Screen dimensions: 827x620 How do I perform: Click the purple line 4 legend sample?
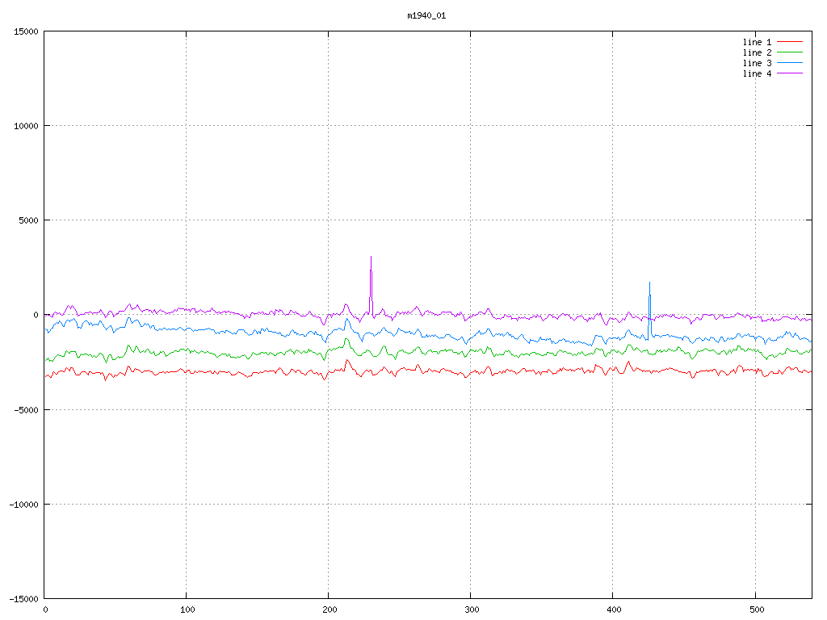point(790,73)
